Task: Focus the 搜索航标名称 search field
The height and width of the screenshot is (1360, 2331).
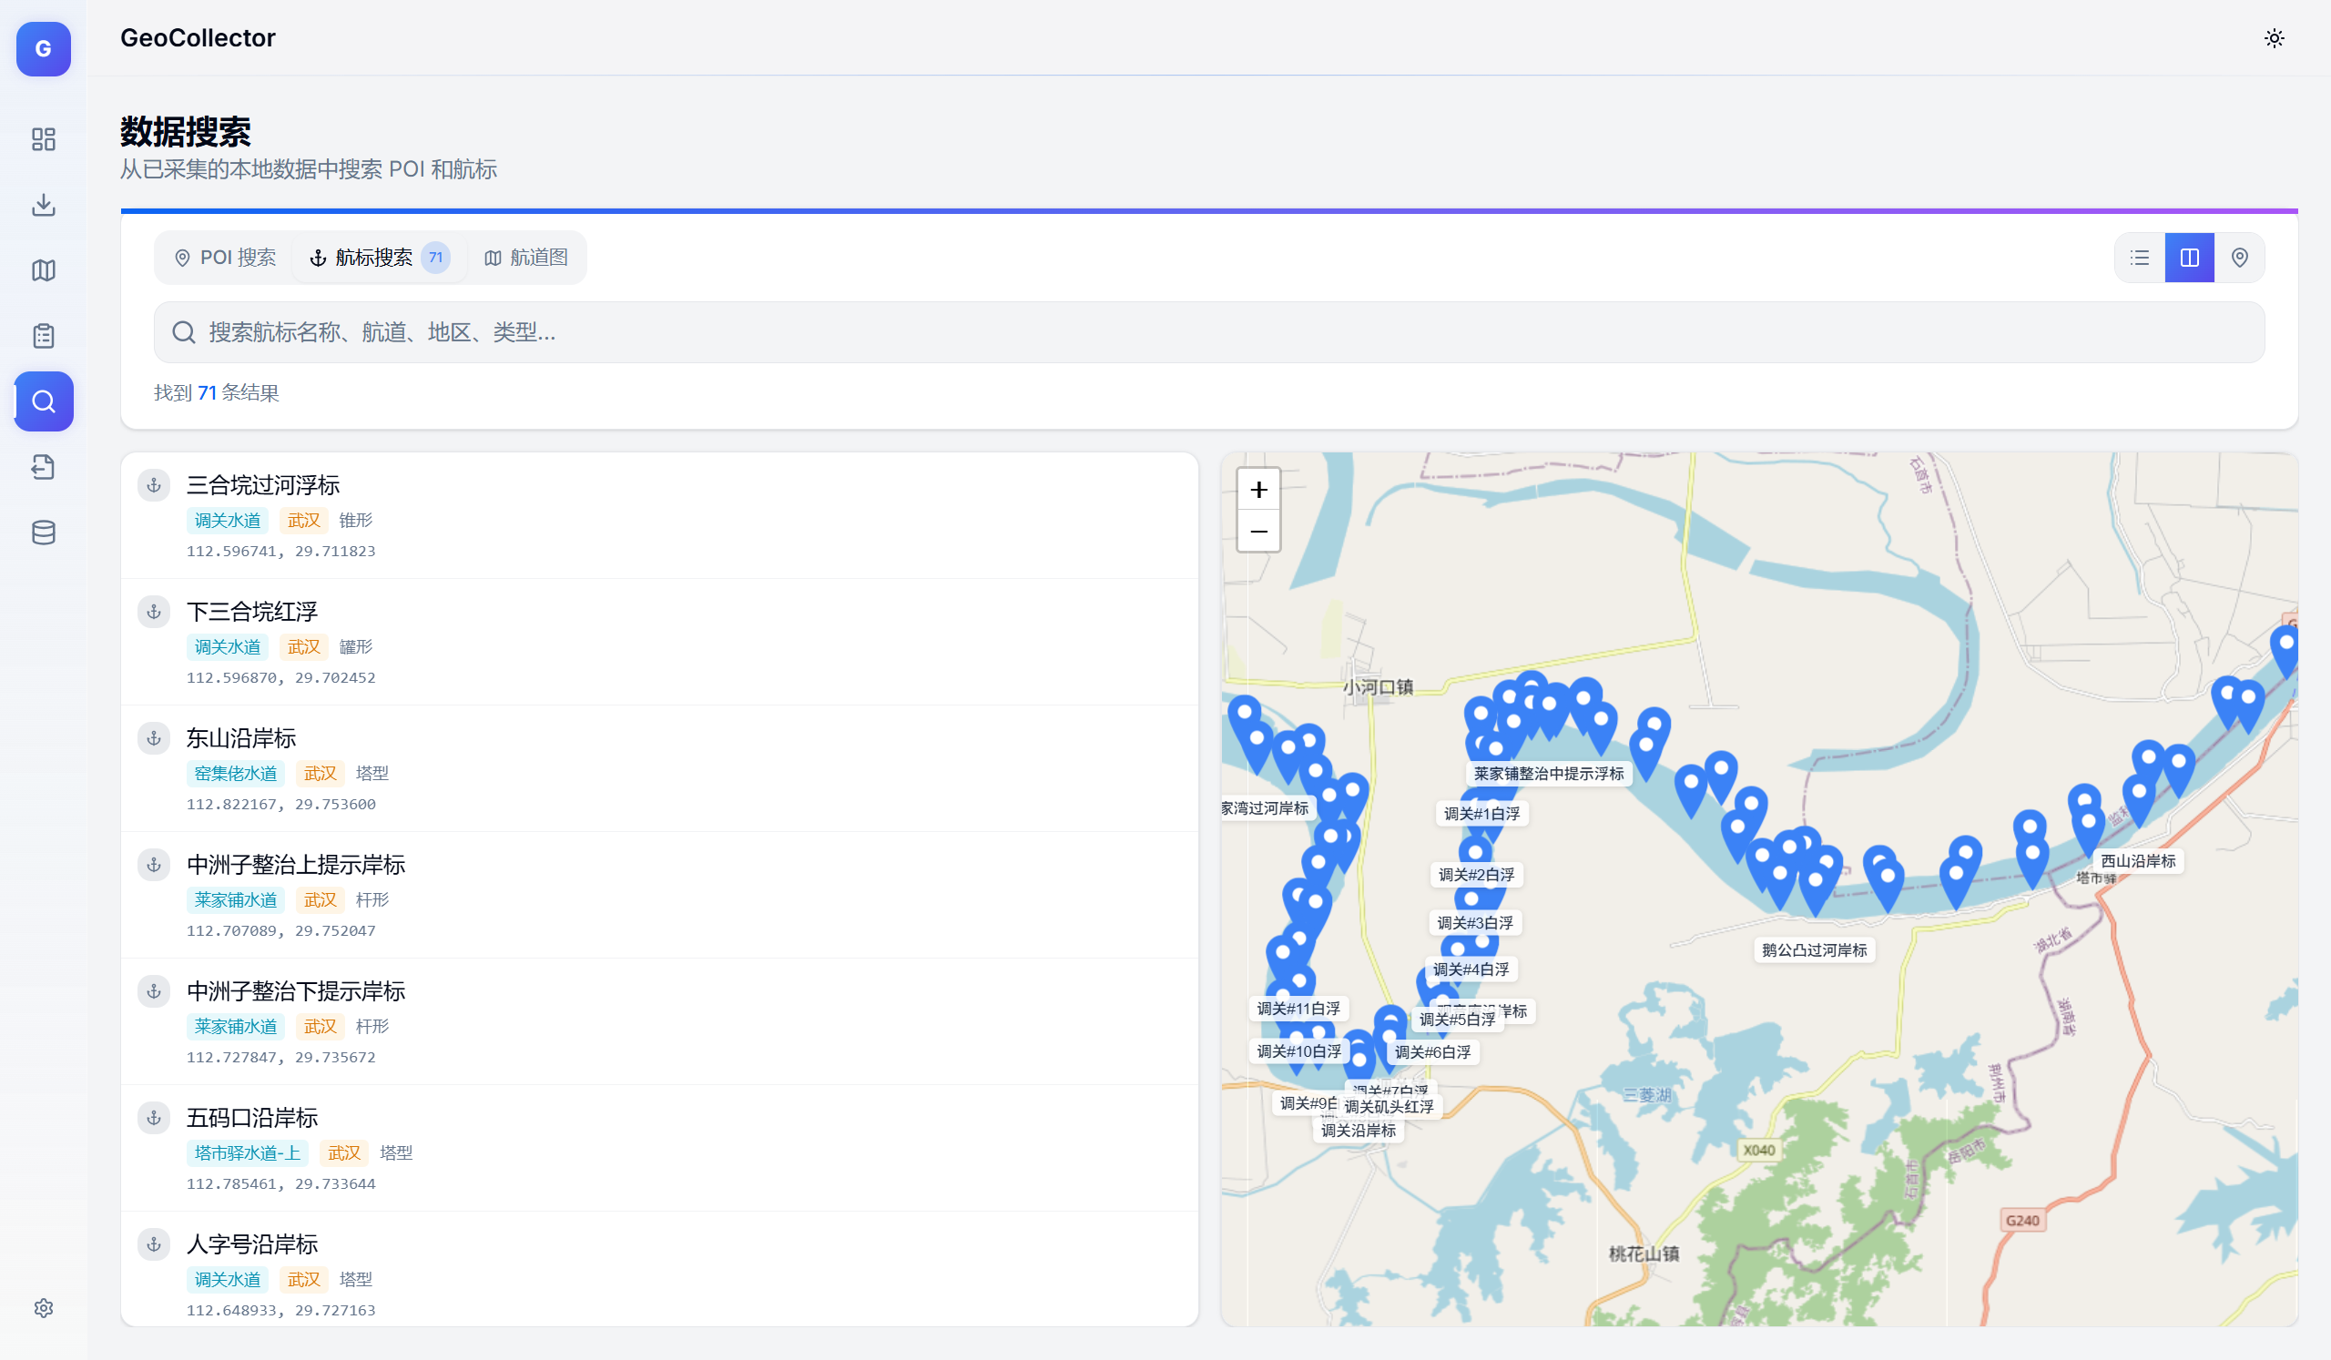Action: click(x=1208, y=332)
